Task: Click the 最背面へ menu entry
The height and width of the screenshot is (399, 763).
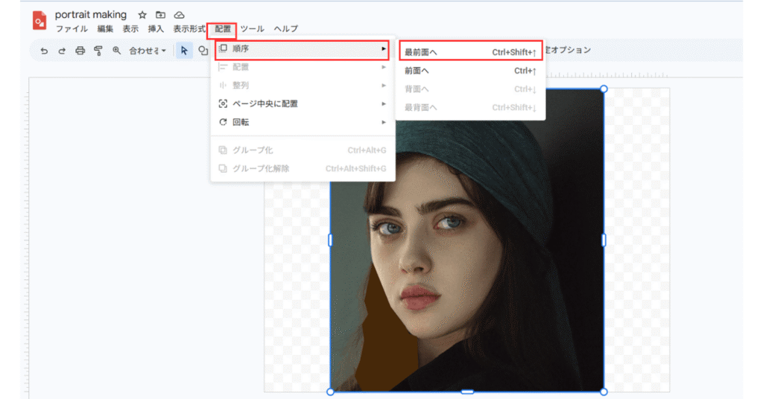Action: [x=471, y=108]
